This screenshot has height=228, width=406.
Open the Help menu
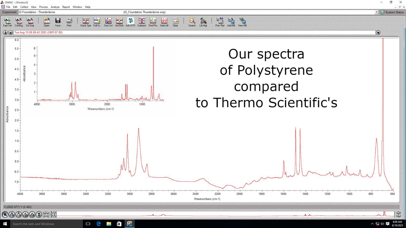click(x=88, y=7)
